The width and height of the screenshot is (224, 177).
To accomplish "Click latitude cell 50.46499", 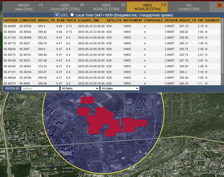I will [x=10, y=26].
